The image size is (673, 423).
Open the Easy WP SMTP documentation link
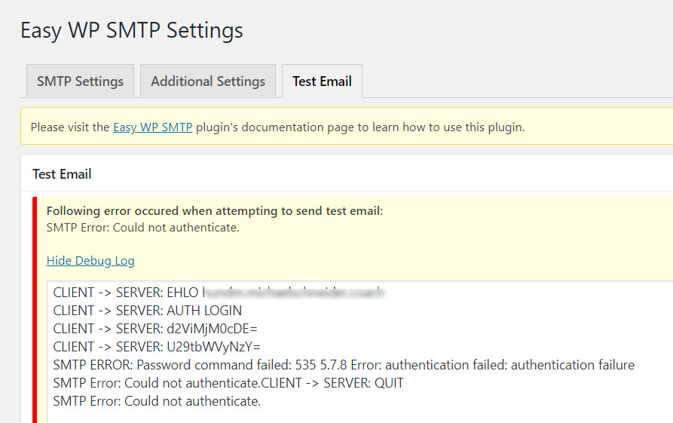pyautogui.click(x=152, y=127)
